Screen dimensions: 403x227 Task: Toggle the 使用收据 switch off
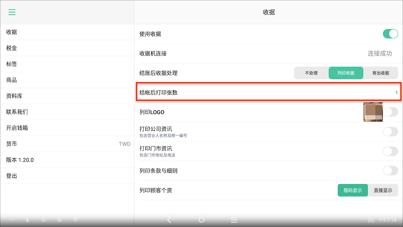tap(390, 34)
